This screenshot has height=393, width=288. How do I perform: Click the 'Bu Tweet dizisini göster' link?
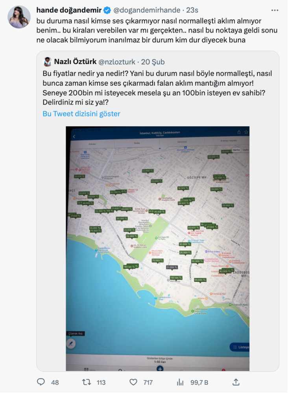81,114
